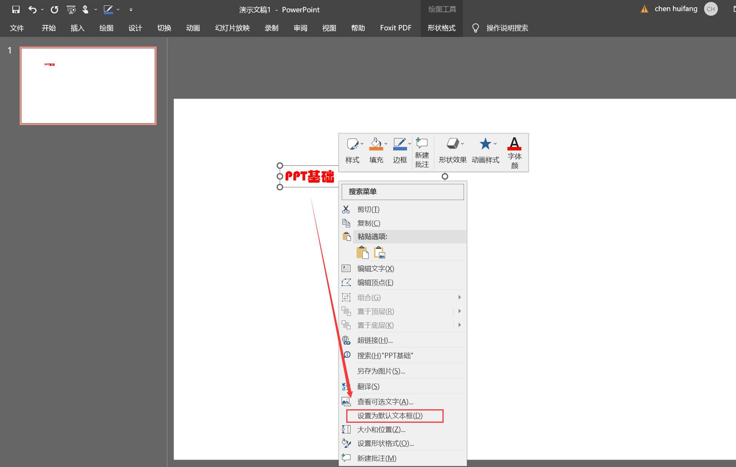Open Customize Quick Access Toolbar arrow
Image resolution: width=736 pixels, height=467 pixels.
click(131, 10)
